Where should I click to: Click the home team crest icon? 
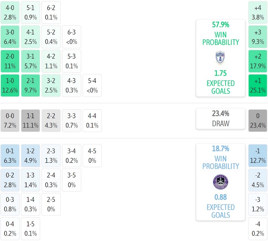pos(220,58)
